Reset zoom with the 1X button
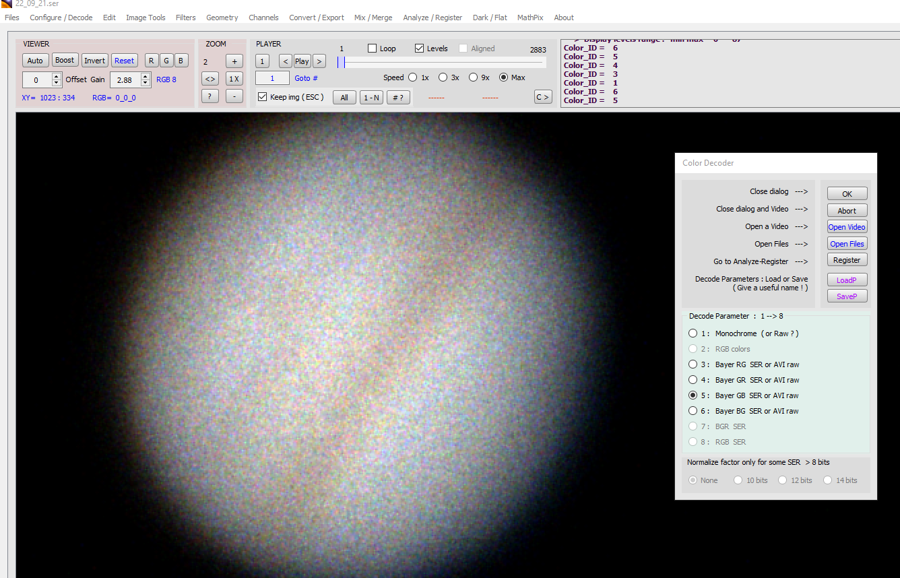Screen dimensions: 900x578 234,79
